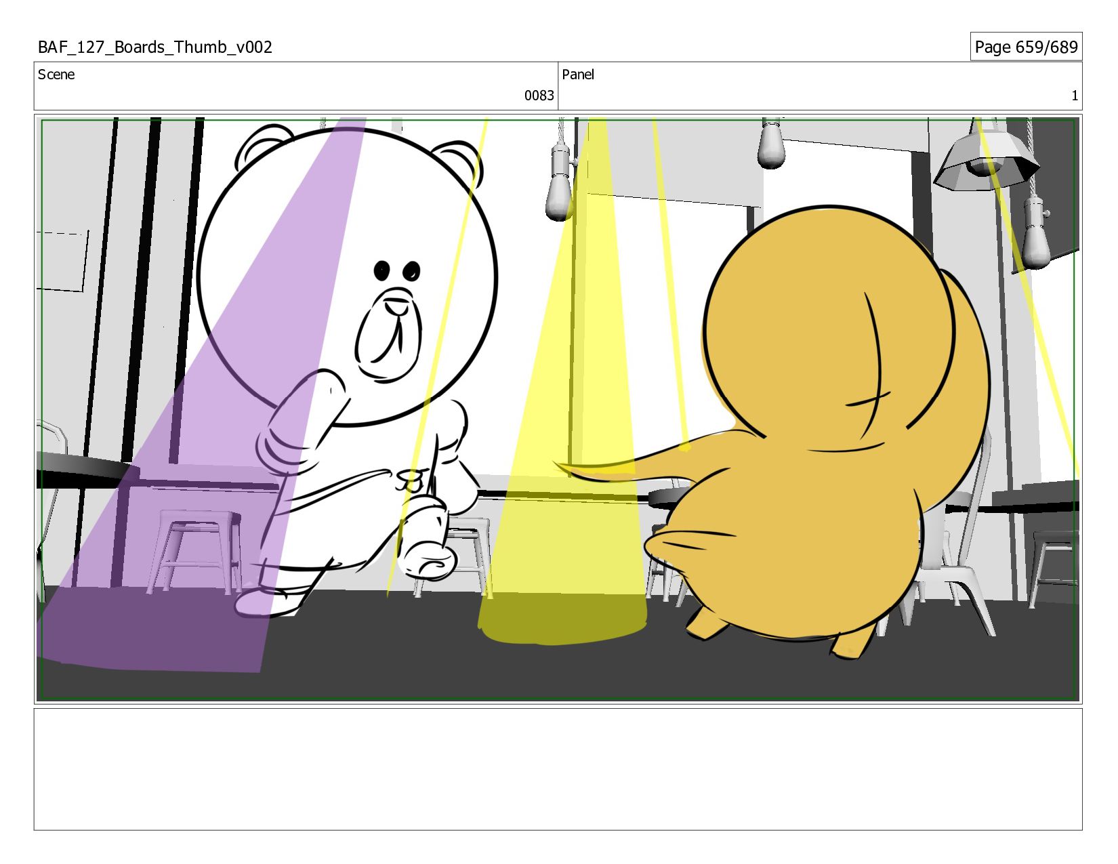Click the Scene label
This screenshot has width=1118, height=864.
coord(56,75)
